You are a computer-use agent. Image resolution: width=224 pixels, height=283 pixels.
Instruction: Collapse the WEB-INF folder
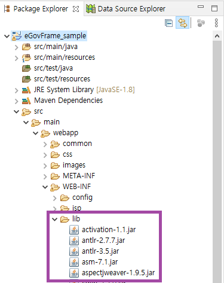45,187
